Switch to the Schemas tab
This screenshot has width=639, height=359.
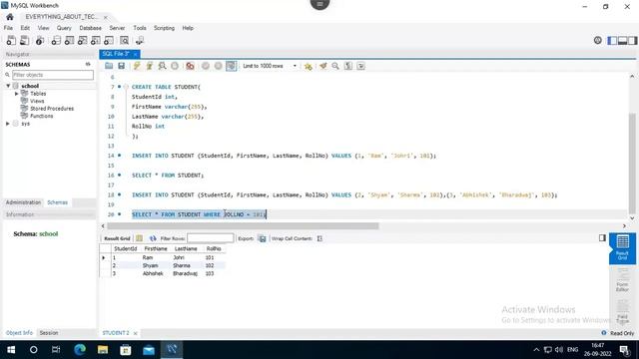pos(58,202)
